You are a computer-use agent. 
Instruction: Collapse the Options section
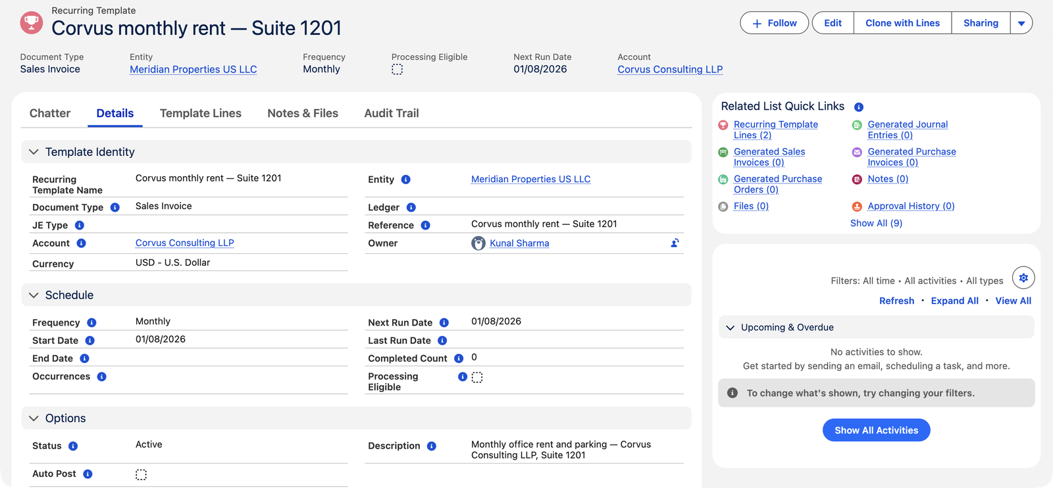[x=34, y=418]
